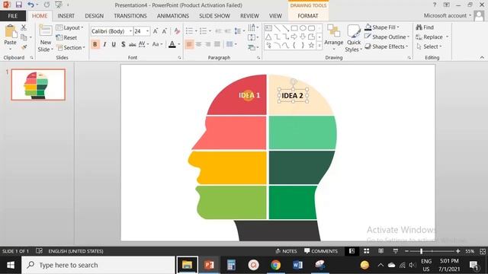Click the Undo arrow icon
The width and height of the screenshot is (488, 274).
[x=30, y=5]
